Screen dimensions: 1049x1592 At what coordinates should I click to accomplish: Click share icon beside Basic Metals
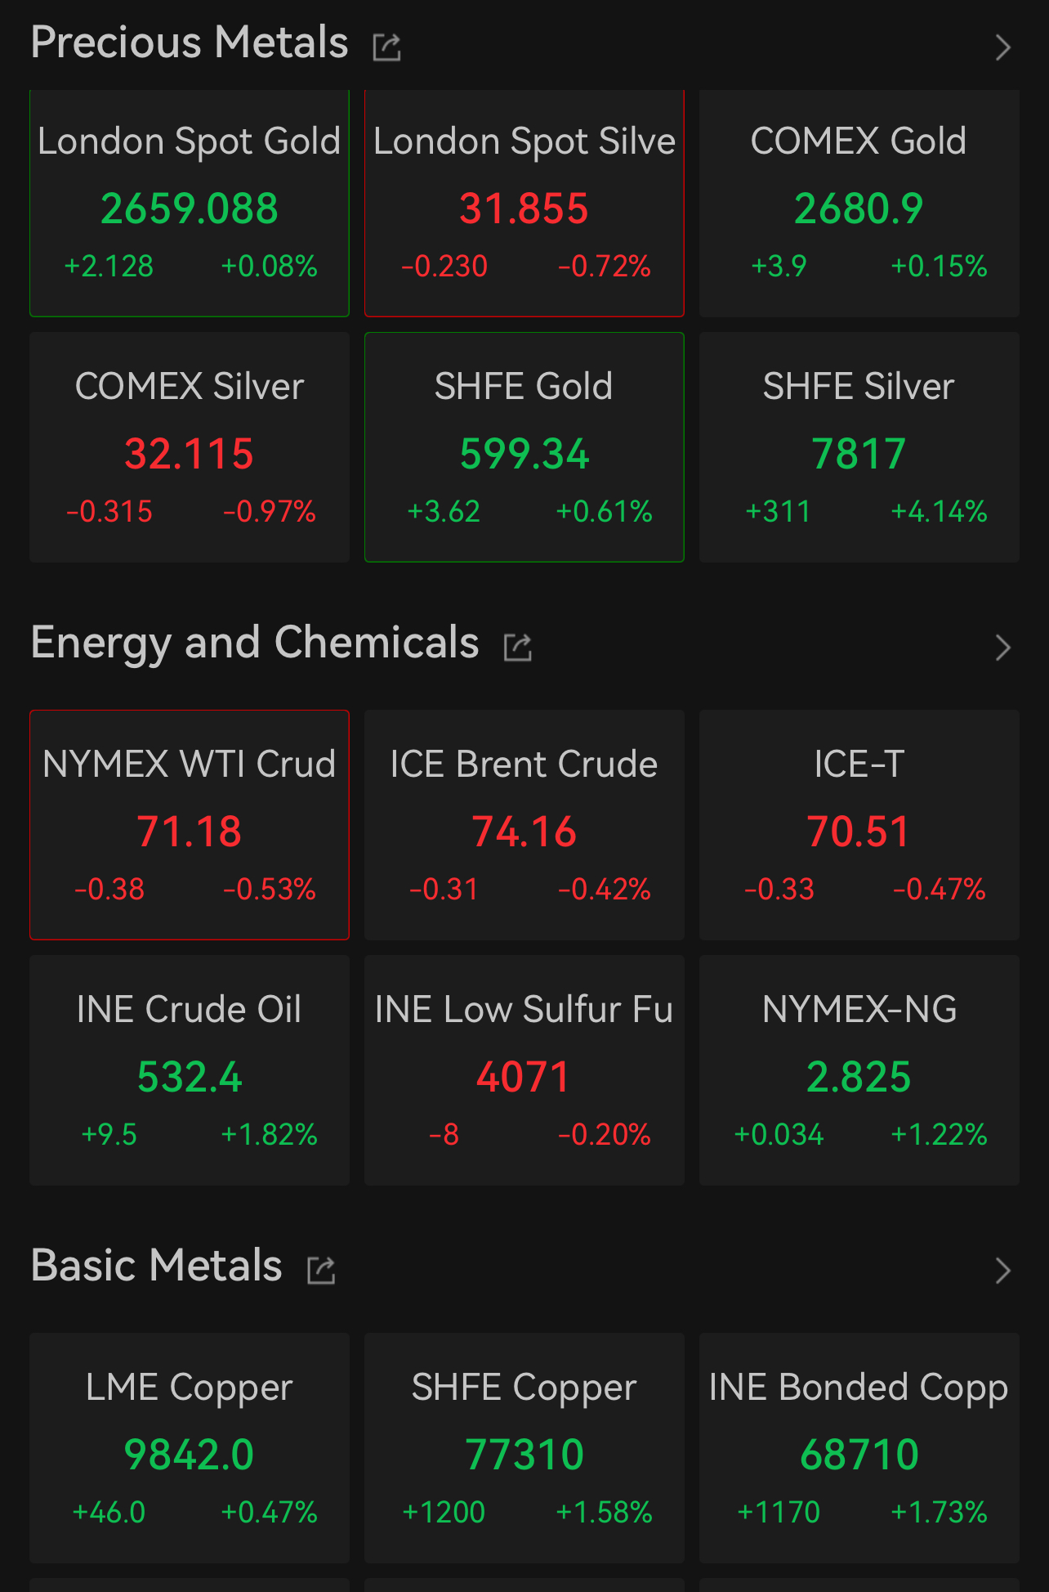pos(321,1270)
